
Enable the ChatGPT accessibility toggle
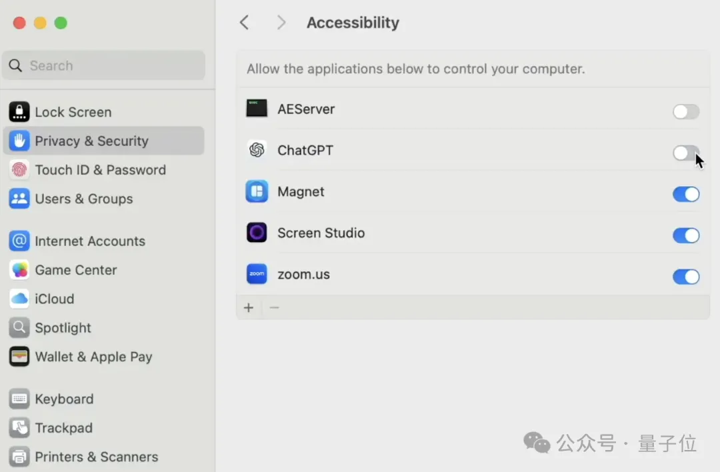[685, 153]
